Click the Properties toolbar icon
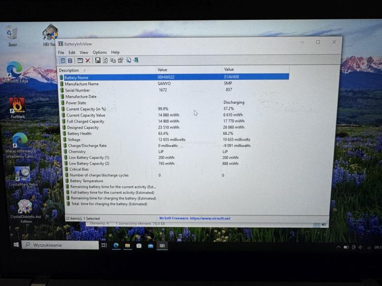 pyautogui.click(x=121, y=61)
